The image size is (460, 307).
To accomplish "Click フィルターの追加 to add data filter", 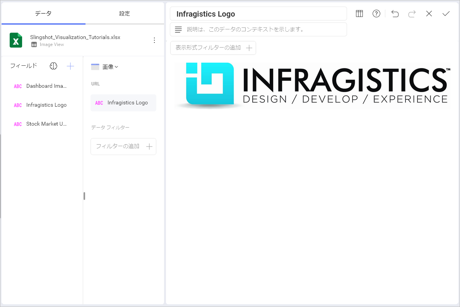I will (x=123, y=147).
